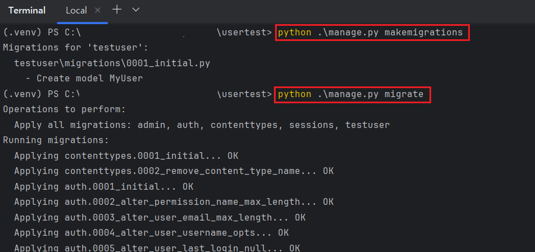
Task: Click the auth.0002_alter_permission_name_max_length line
Action: tap(173, 201)
